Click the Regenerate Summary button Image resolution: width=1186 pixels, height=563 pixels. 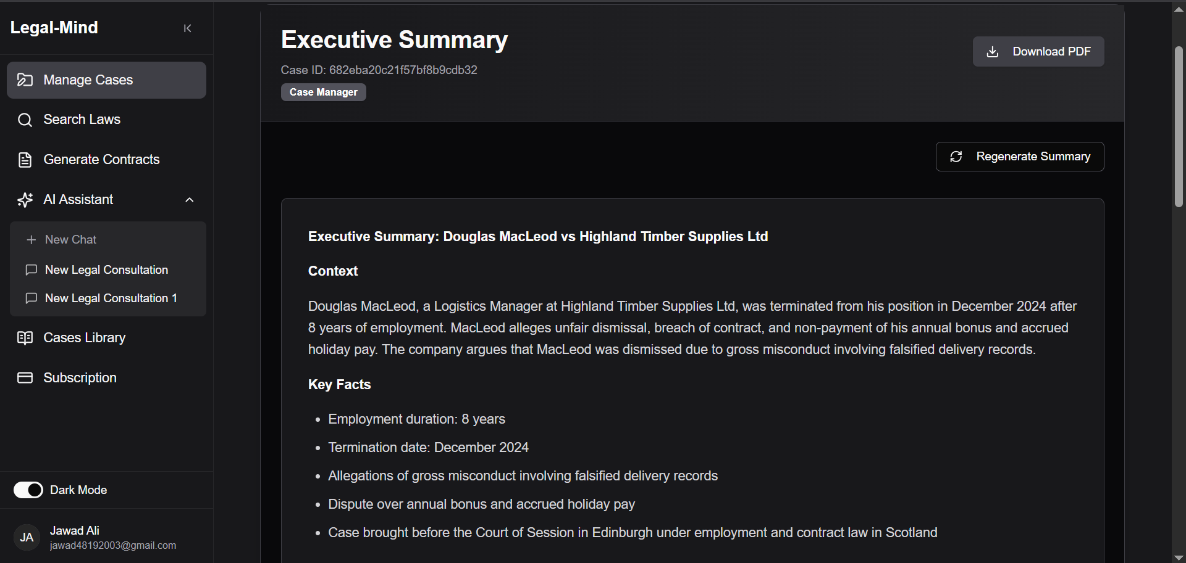[1020, 157]
